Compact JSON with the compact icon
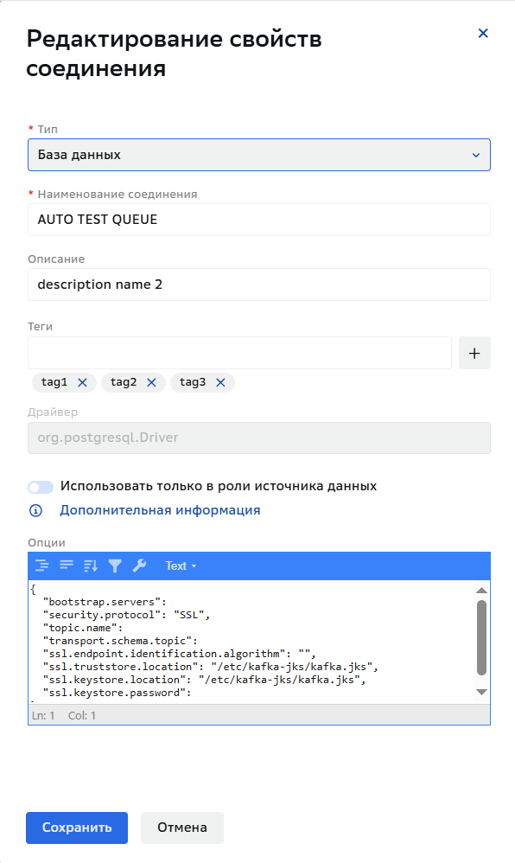The height and width of the screenshot is (863, 515). click(x=67, y=566)
